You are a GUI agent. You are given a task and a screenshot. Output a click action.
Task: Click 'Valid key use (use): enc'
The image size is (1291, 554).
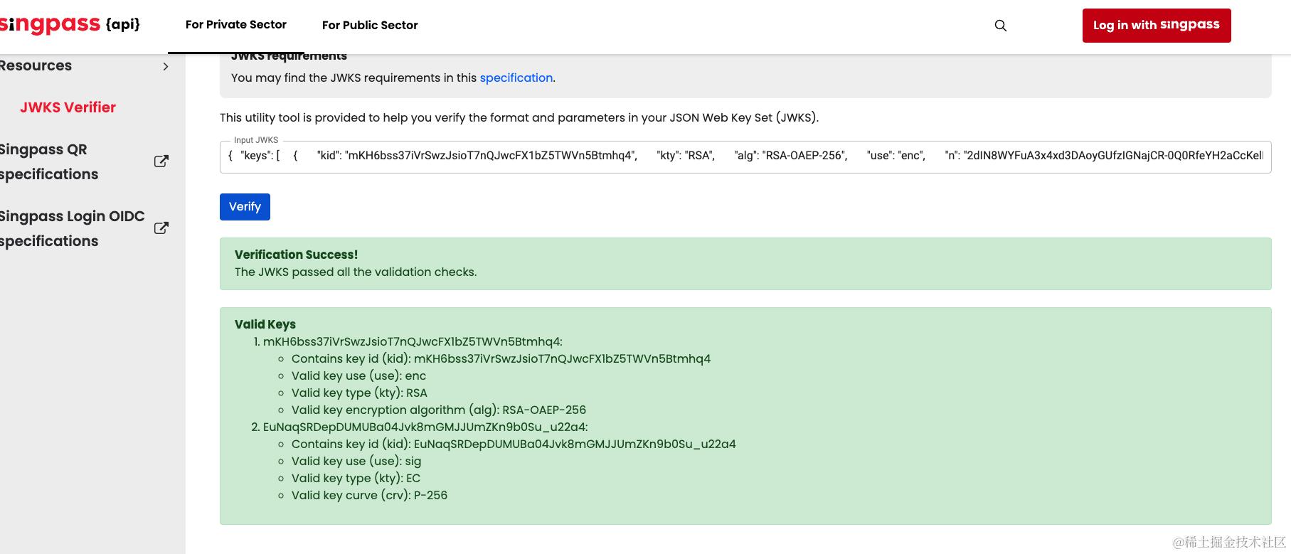(358, 375)
